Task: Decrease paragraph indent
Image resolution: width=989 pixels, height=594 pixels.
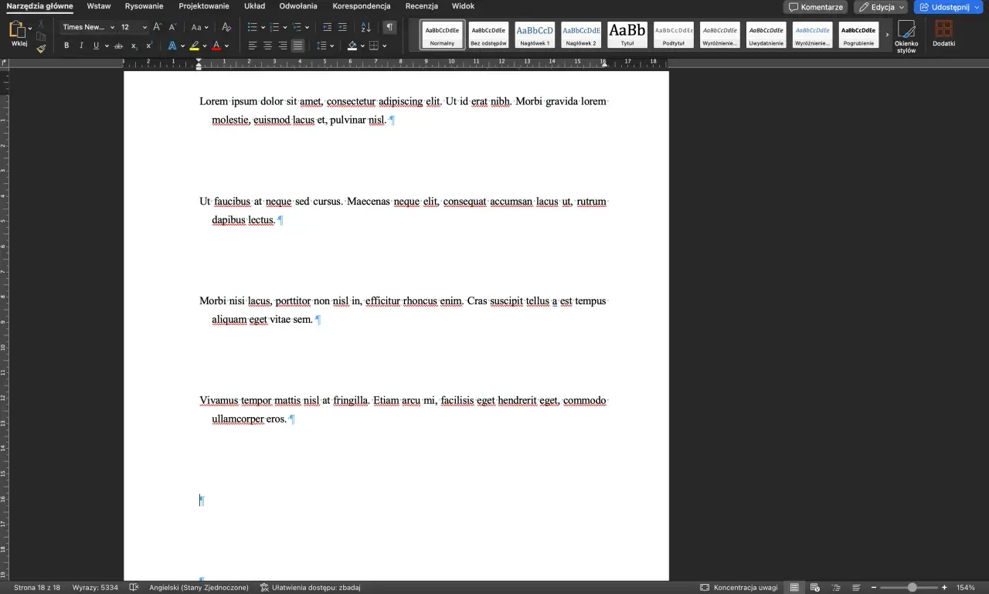Action: 327,27
